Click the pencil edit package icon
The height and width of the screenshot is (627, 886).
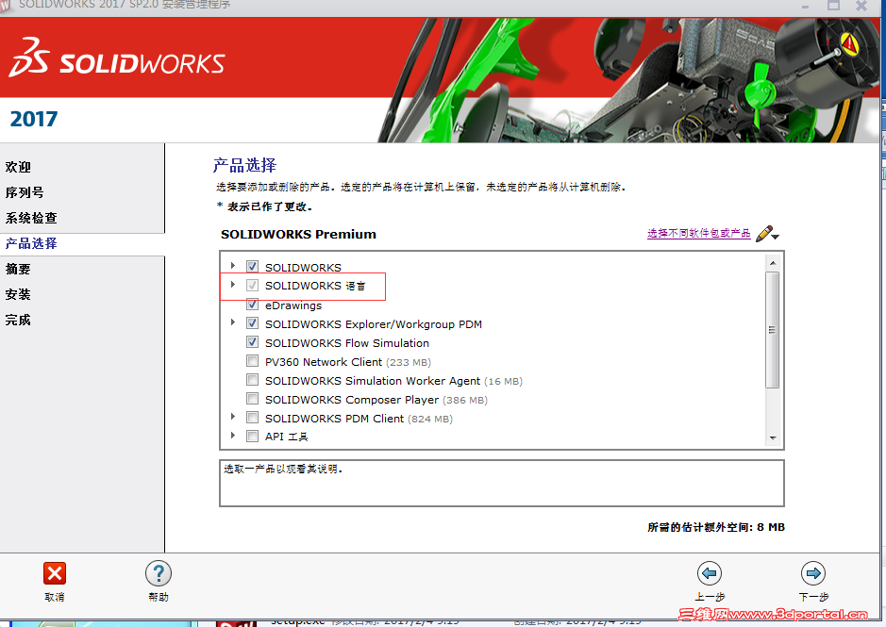click(764, 233)
